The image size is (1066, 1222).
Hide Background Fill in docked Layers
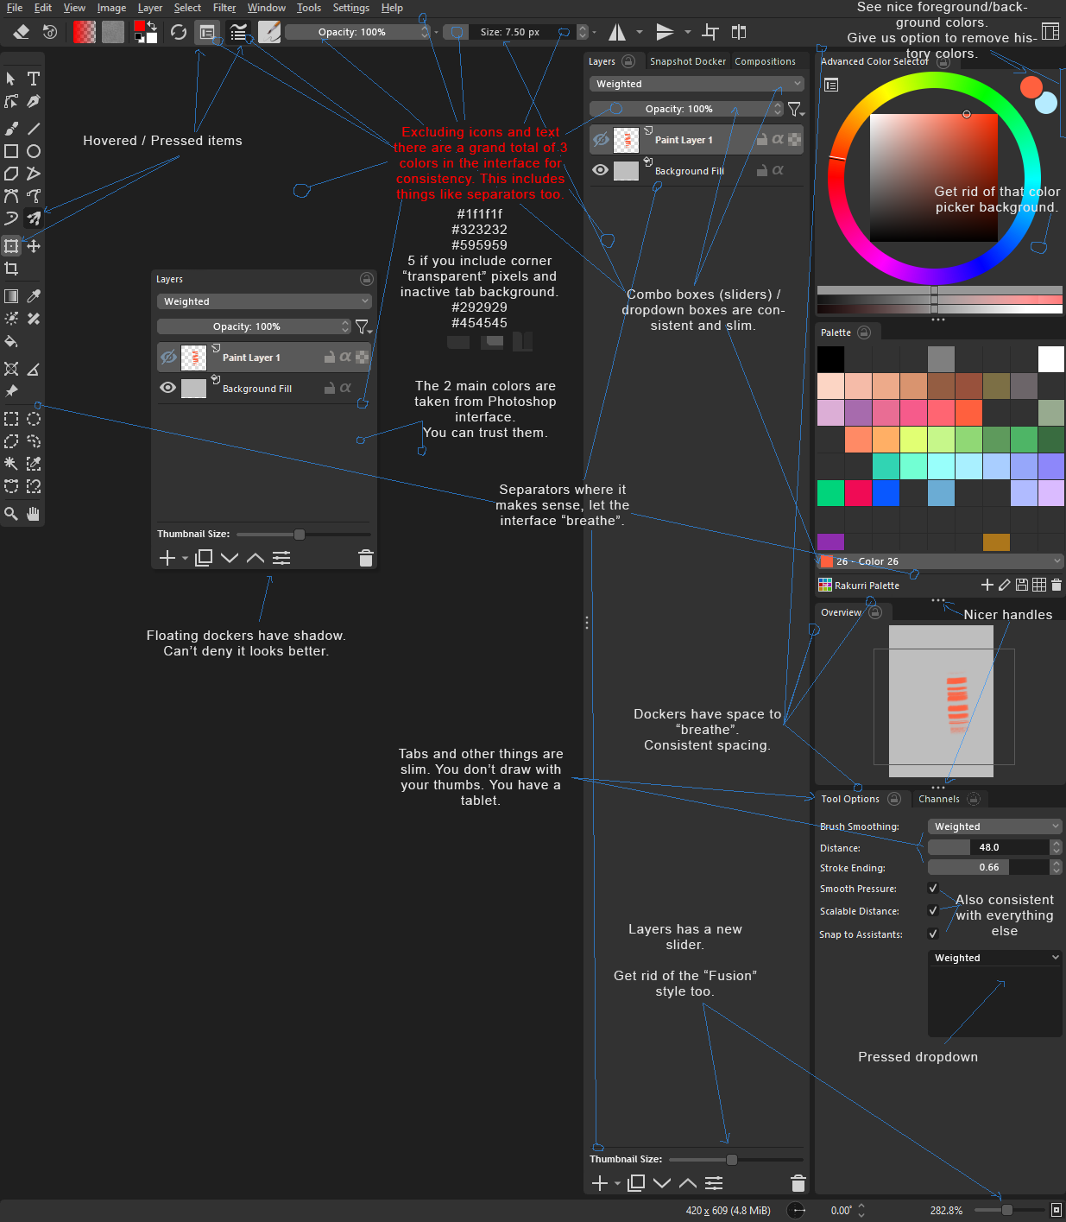pos(601,170)
